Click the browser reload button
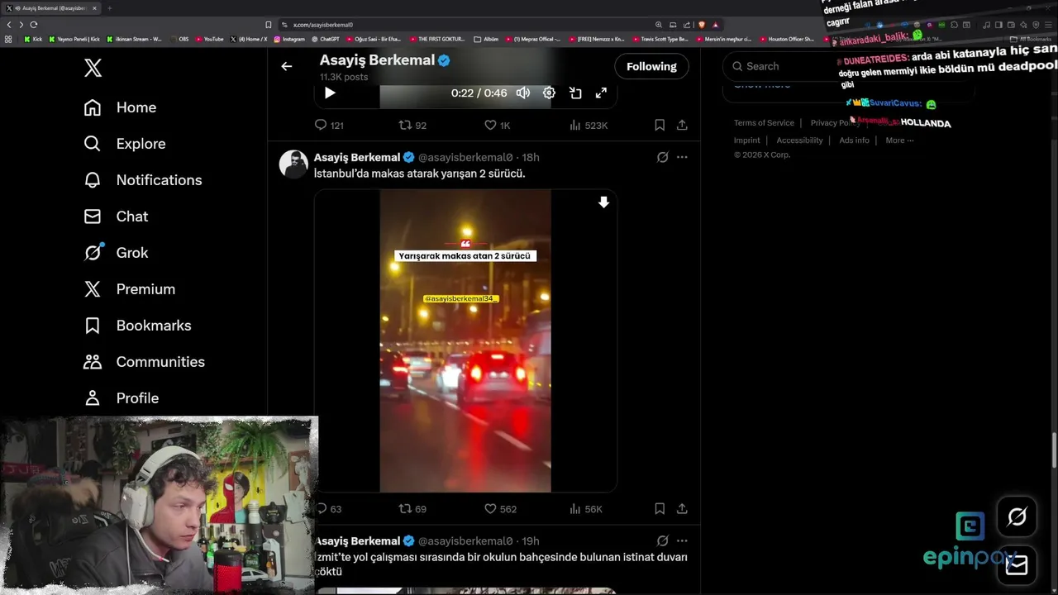This screenshot has width=1058, height=595. tap(34, 25)
